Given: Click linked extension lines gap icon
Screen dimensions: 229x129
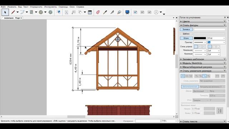Looking at the screenshot, I should (220, 111).
